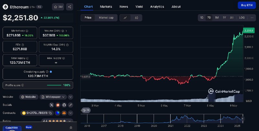259x131 pixels.
Task: Show Circulating supply info icon
Action: pyautogui.click(x=47, y=72)
